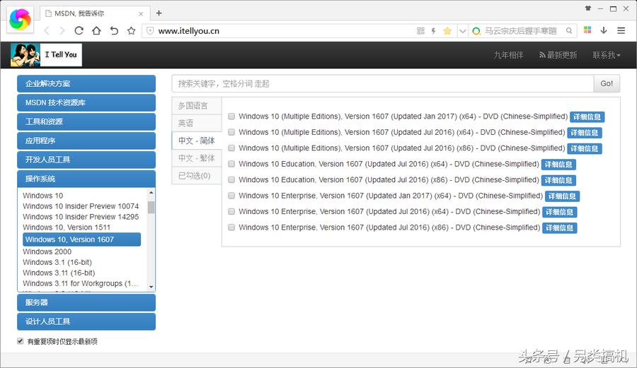Switch to the 英语 tab
Image resolution: width=637 pixels, height=368 pixels.
tap(197, 123)
